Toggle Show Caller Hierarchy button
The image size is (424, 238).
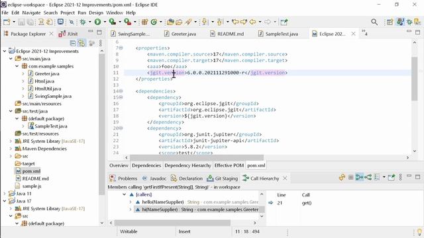(359, 177)
